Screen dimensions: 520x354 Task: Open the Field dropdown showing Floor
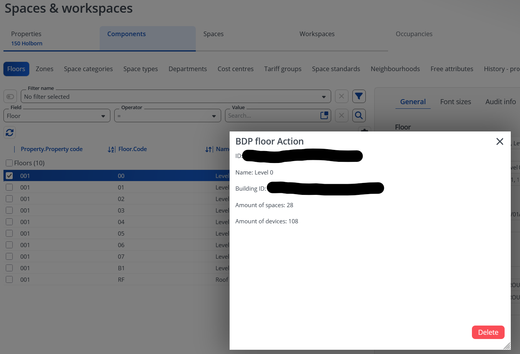click(x=57, y=116)
